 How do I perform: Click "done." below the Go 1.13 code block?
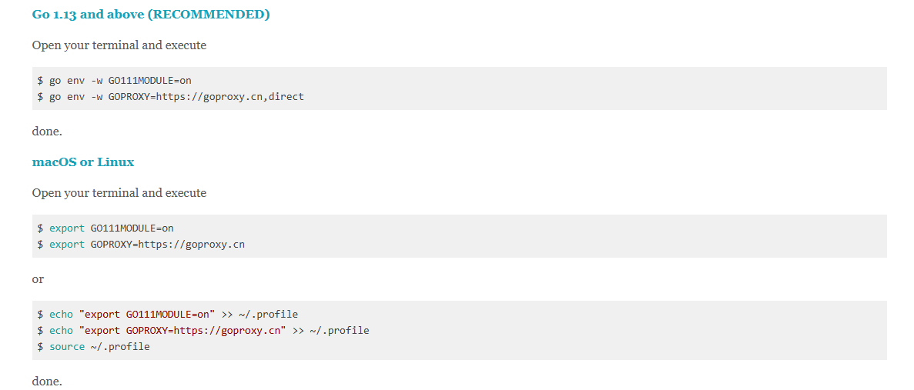pyautogui.click(x=47, y=132)
